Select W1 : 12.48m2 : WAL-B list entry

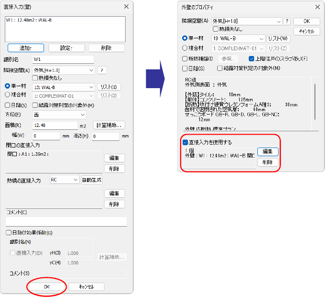pos(29,20)
